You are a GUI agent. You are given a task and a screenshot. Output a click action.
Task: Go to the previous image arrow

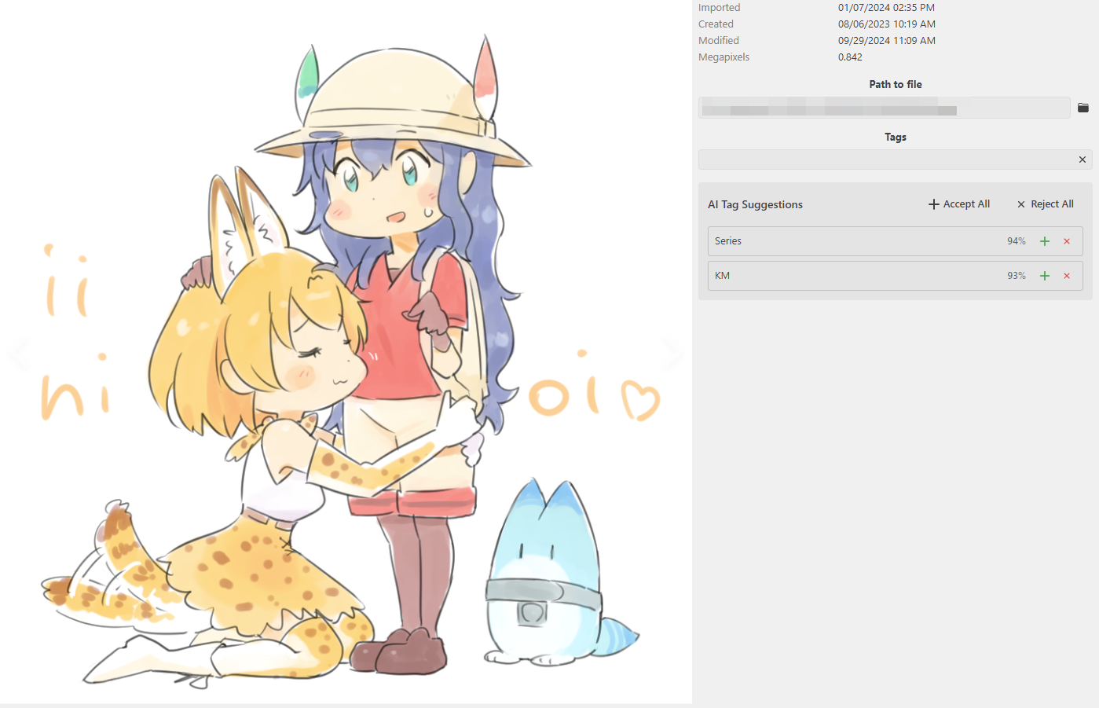click(20, 354)
